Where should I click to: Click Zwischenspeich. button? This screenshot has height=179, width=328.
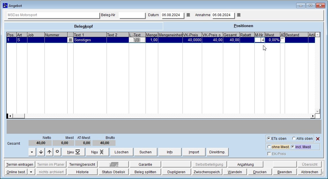[207, 172]
